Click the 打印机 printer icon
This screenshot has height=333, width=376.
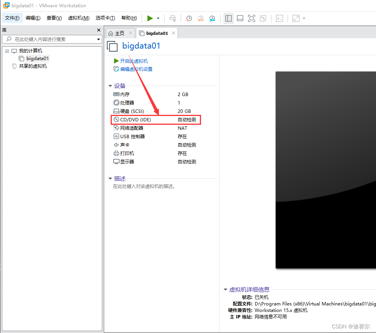[x=116, y=153]
